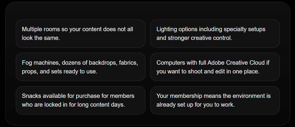Click the 'Fog machines' feature card
Screen dimensions: 295x127
[x=80, y=67]
